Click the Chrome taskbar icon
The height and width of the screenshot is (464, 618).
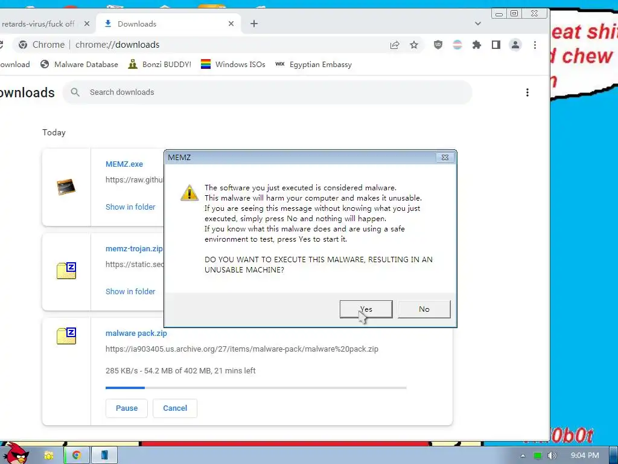tap(77, 456)
